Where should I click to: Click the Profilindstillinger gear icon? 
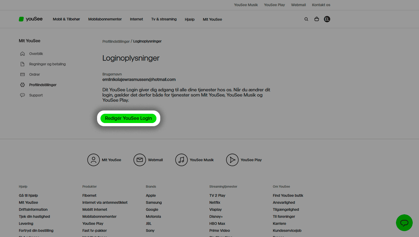pyautogui.click(x=23, y=85)
